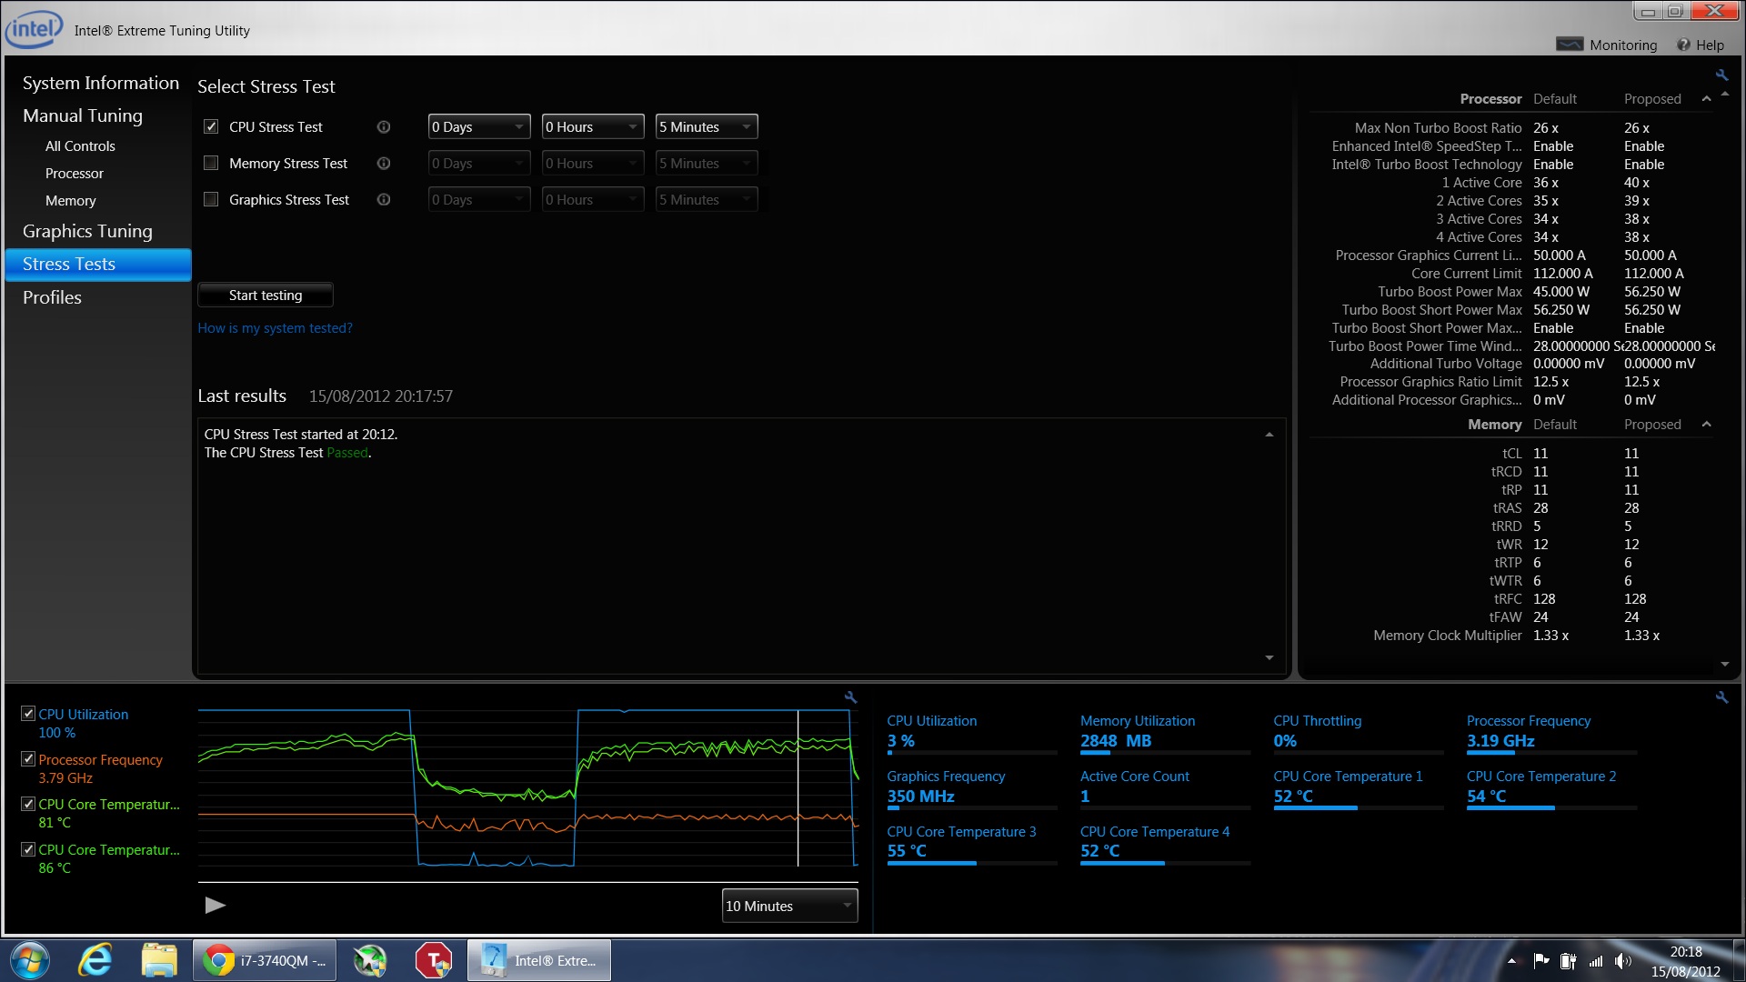Open graph settings wrench icon above chart

point(850,697)
